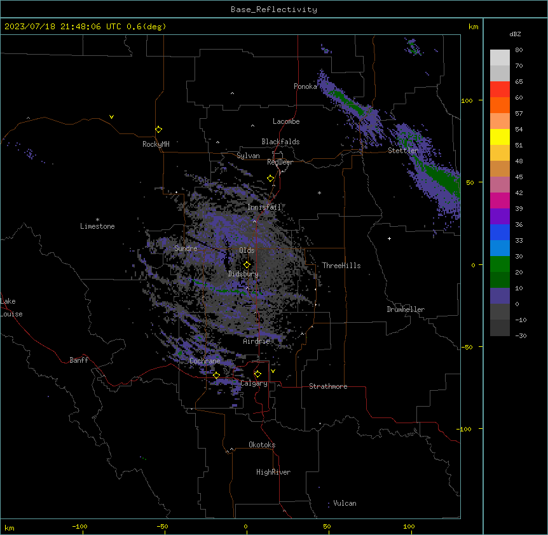
Task: Click the green radar echo band near Stettler
Action: pyautogui.click(x=442, y=179)
